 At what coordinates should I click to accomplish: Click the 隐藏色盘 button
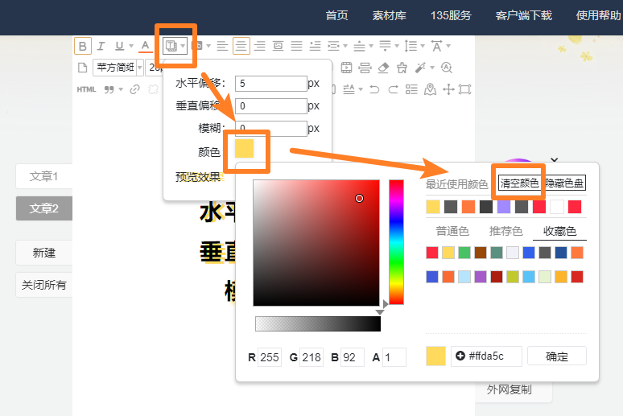tap(566, 183)
